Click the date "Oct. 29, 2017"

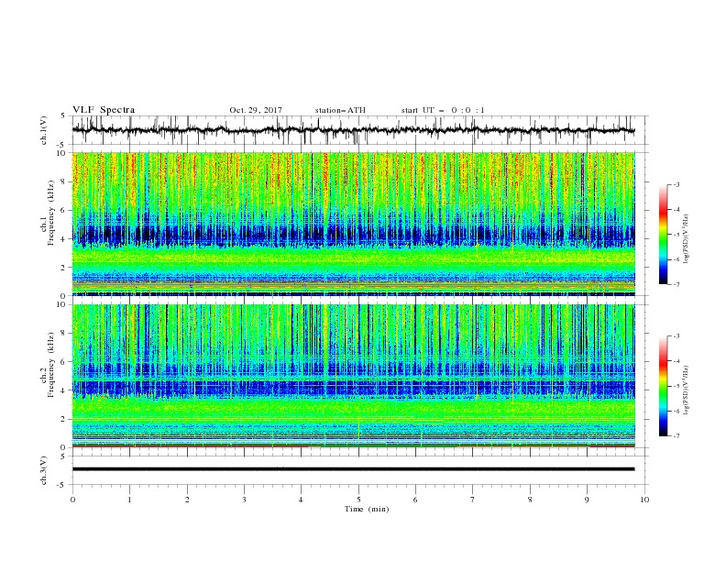pyautogui.click(x=256, y=110)
